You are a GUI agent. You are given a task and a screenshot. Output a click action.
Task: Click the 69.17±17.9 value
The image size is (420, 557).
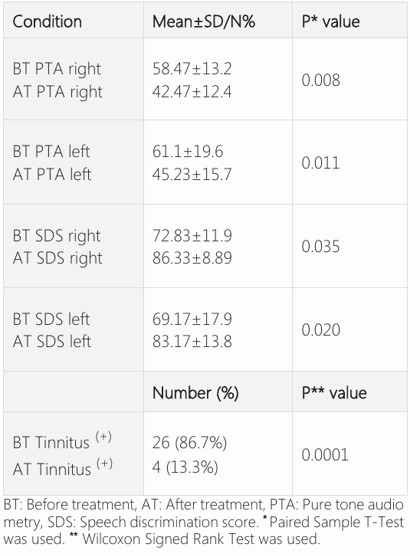(192, 319)
